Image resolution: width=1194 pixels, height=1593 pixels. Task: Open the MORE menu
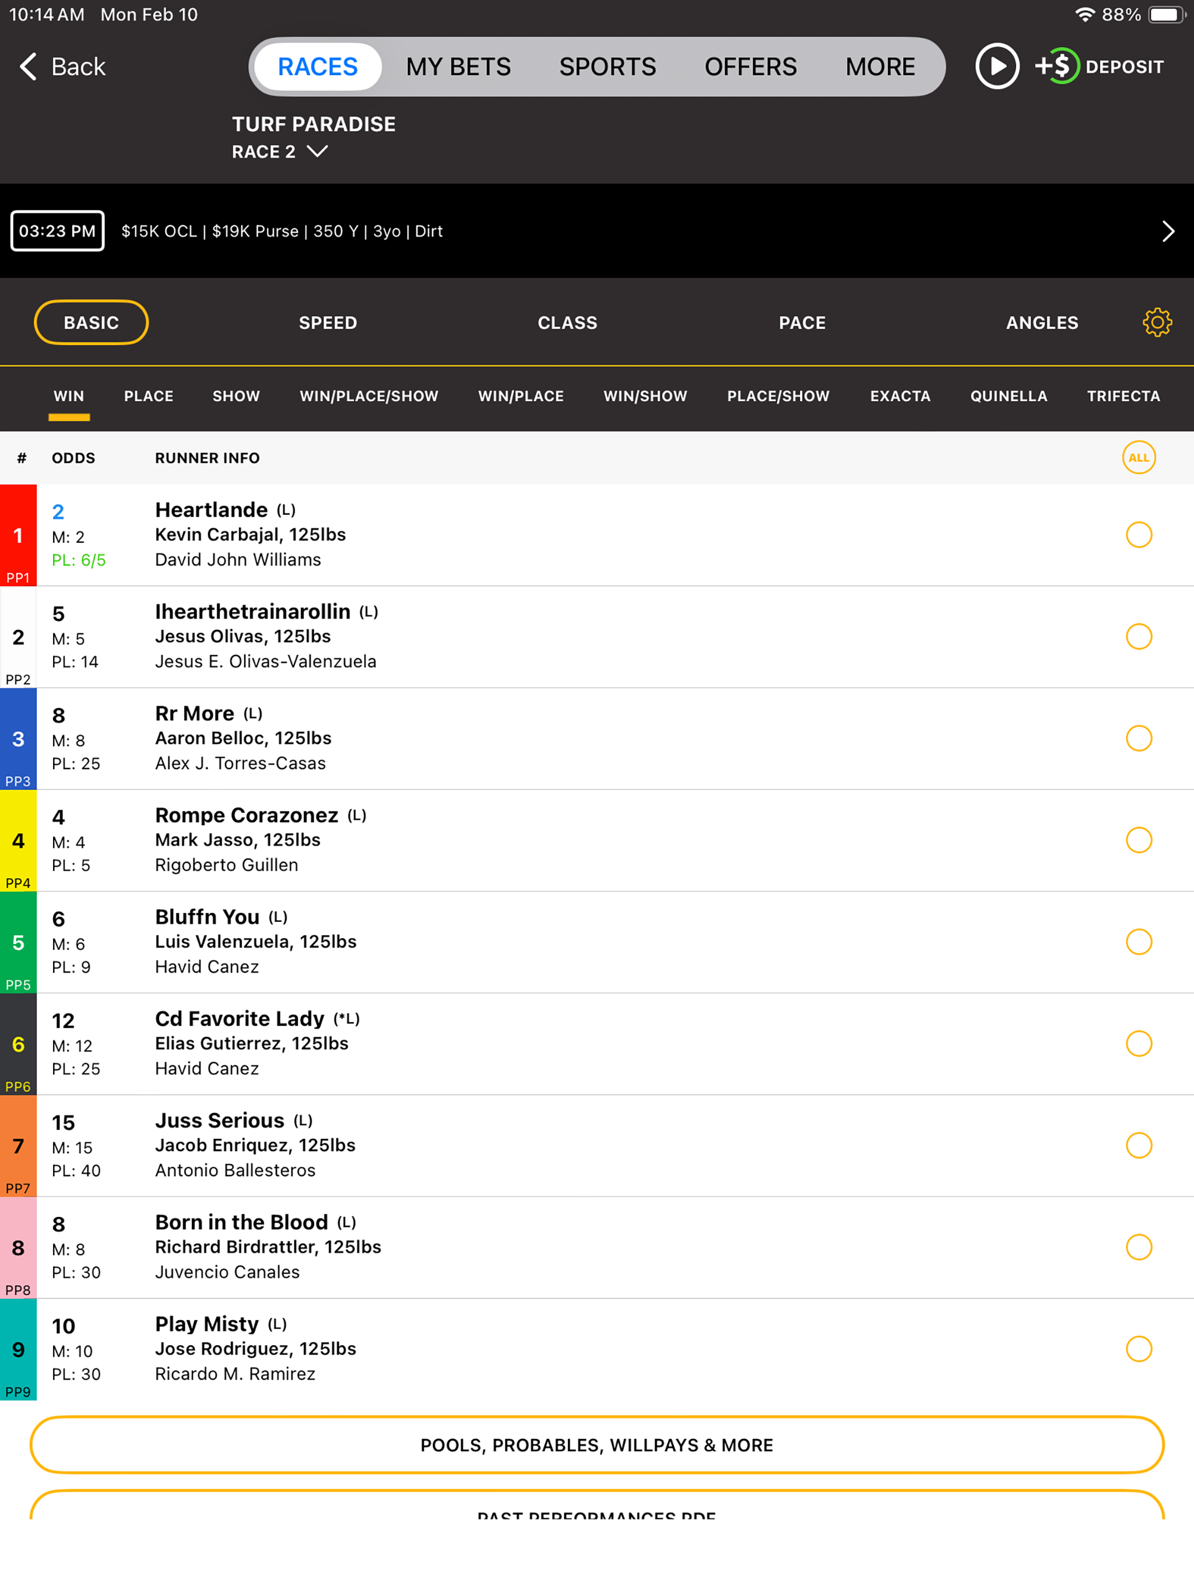pyautogui.click(x=880, y=66)
